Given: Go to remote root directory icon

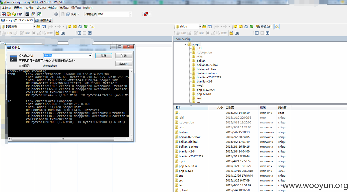Looking at the screenshot, I should coord(241,26).
